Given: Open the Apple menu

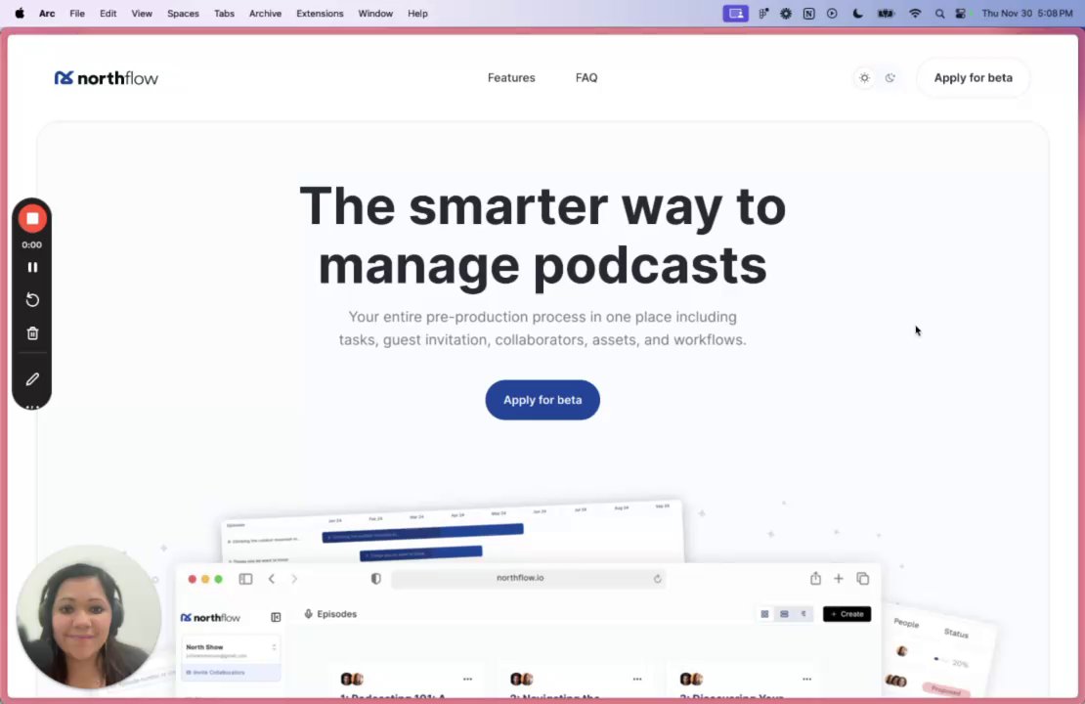Looking at the screenshot, I should [20, 13].
